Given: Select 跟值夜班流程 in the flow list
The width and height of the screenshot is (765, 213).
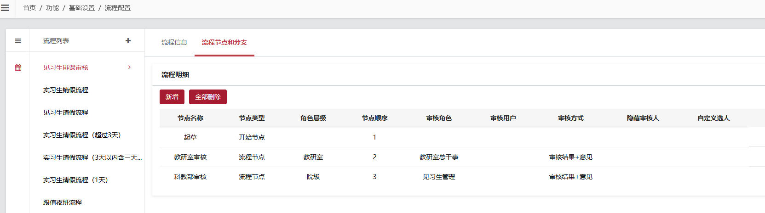Looking at the screenshot, I should tap(63, 202).
